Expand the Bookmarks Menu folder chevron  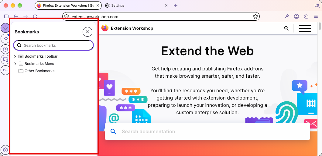[15, 64]
